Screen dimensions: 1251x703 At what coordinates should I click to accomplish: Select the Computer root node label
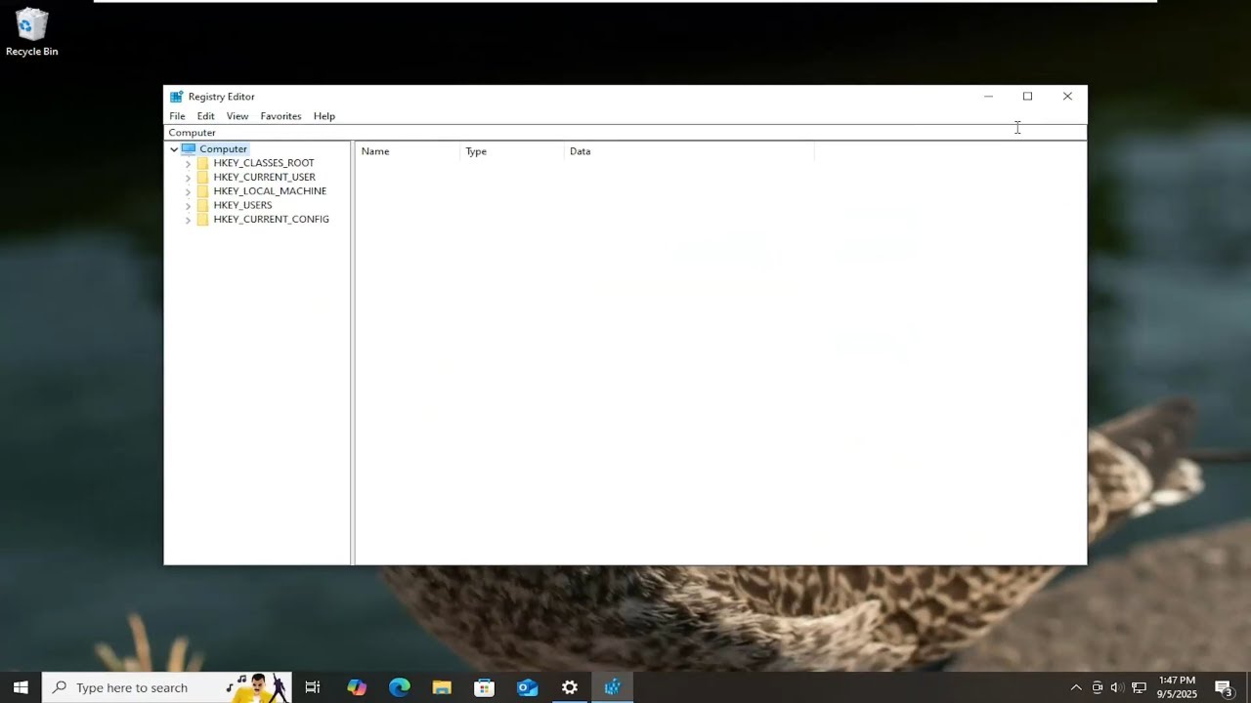[x=223, y=149]
